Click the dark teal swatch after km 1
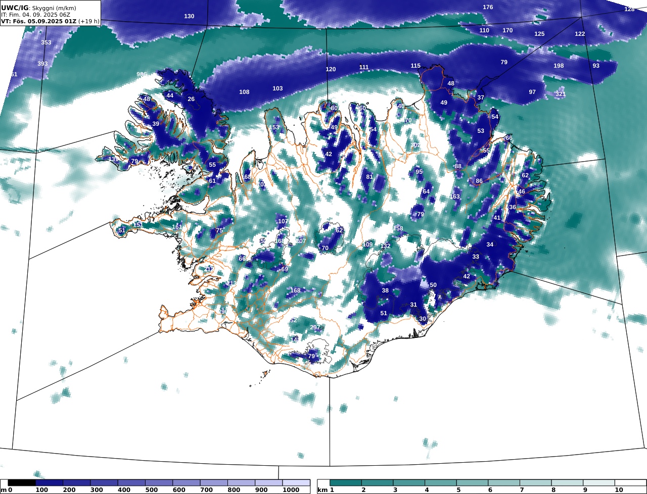This screenshot has width=647, height=494. pyautogui.click(x=347, y=483)
